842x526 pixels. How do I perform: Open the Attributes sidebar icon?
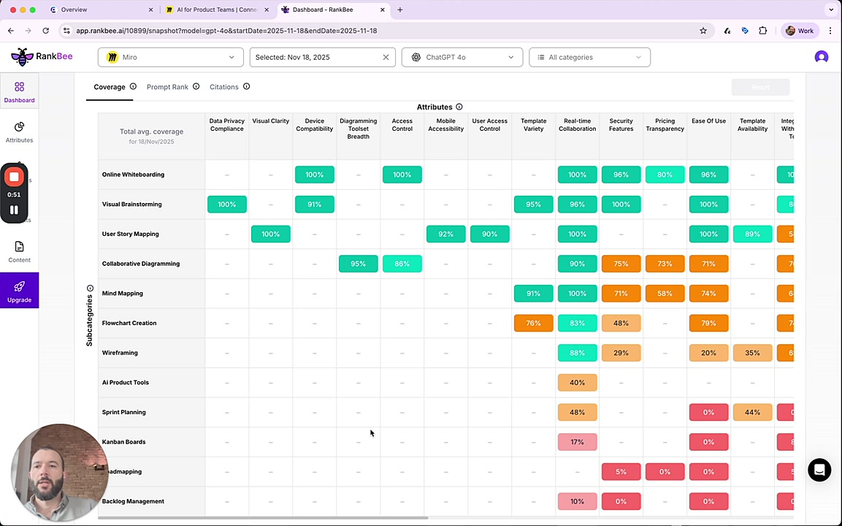pos(19,131)
